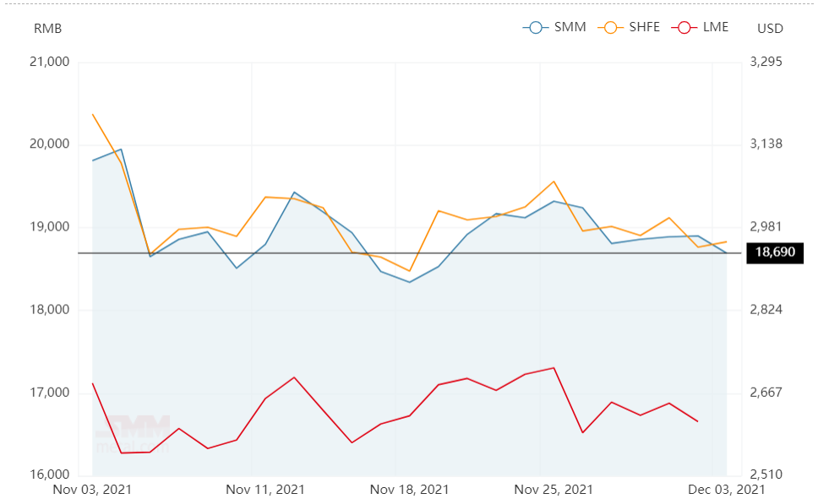The height and width of the screenshot is (499, 818).
Task: Click the Nov 18, 2021 axis date
Action: 410,490
